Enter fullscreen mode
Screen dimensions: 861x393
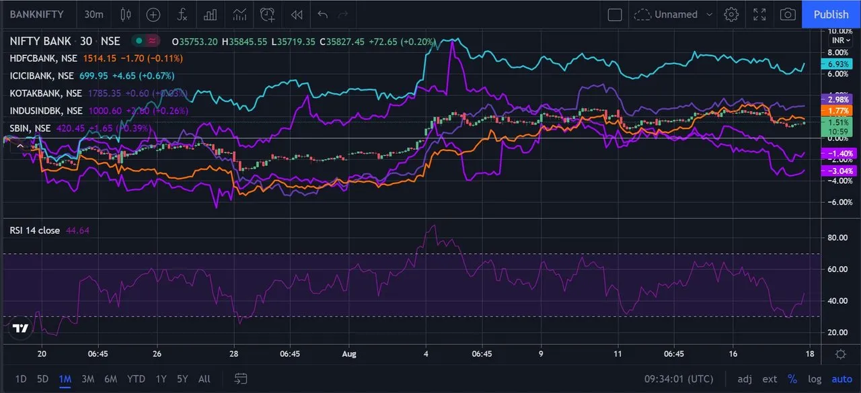tap(759, 14)
